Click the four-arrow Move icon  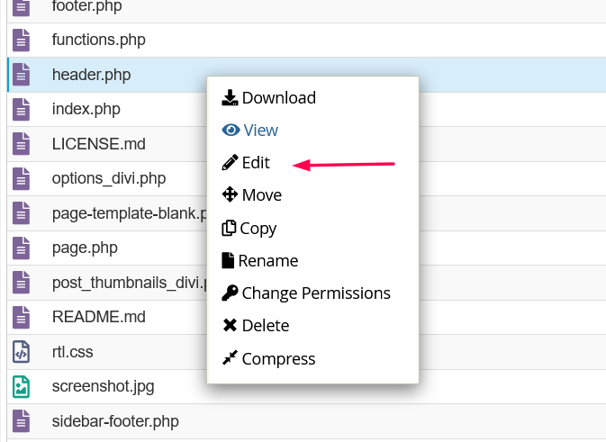(x=230, y=194)
